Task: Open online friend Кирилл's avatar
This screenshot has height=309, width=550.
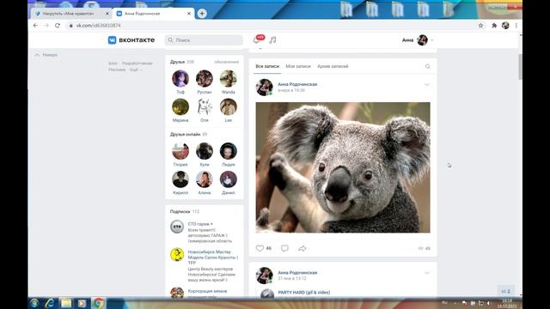Action: point(180,179)
